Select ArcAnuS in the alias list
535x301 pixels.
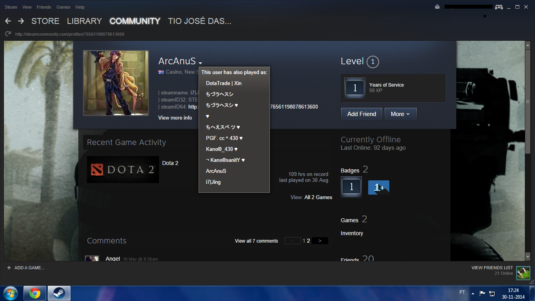[x=216, y=171]
